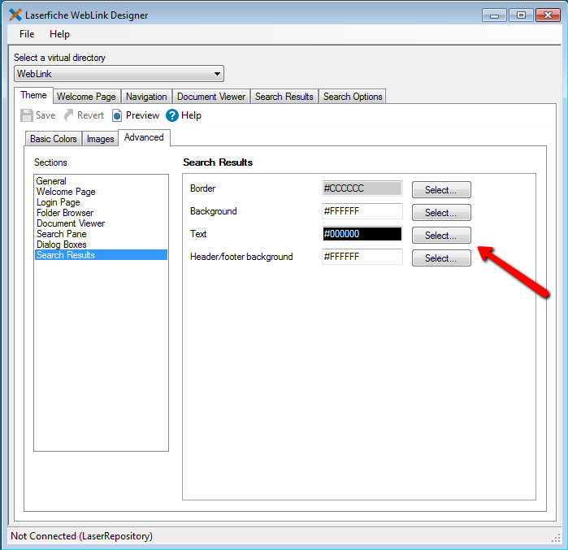
Task: Go to the Search Results top tab
Action: (x=284, y=97)
